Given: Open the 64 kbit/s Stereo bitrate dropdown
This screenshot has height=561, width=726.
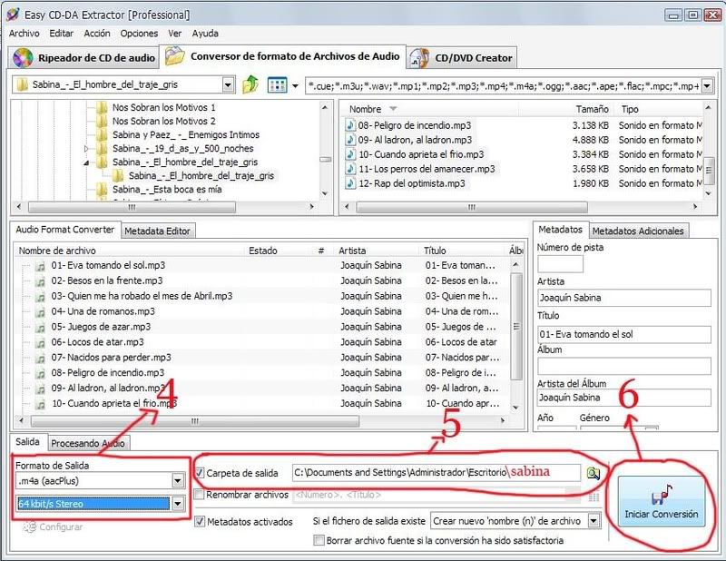Looking at the screenshot, I should coord(178,504).
